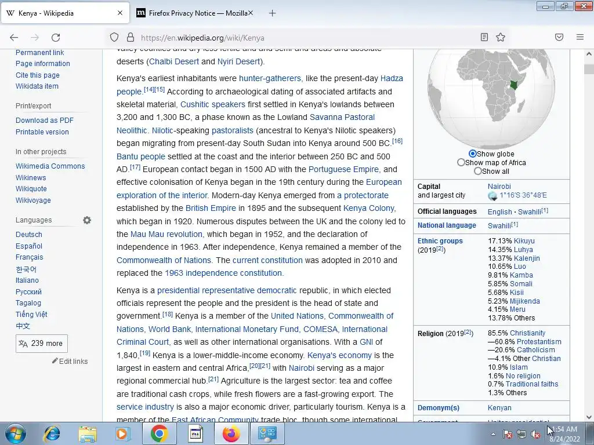
Task: Open the Page information link
Action: pyautogui.click(x=43, y=64)
